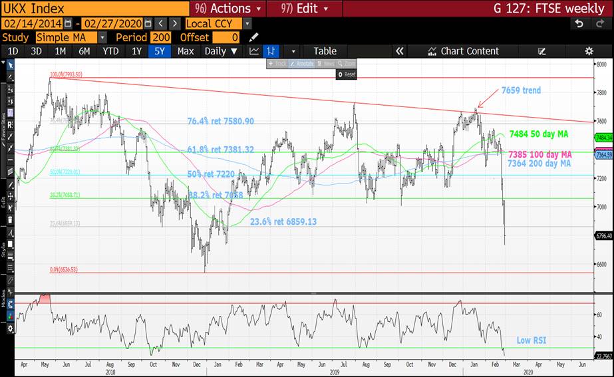
Task: Choose the pencil edit annotation tool
Action: pyautogui.click(x=11, y=184)
